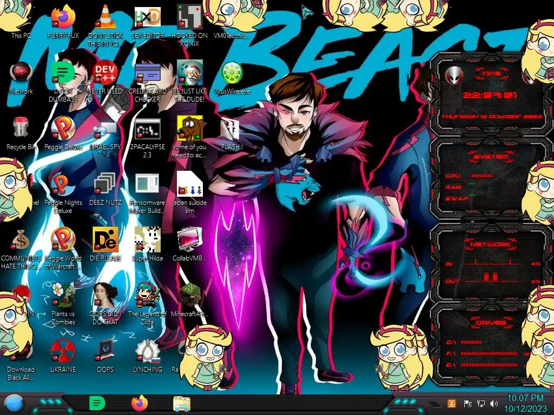
Task: Open Firefox from the taskbar
Action: pos(140,403)
